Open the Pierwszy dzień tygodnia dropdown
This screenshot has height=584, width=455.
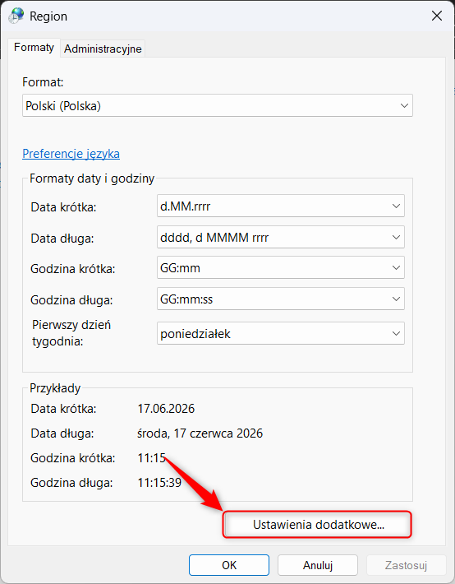[281, 333]
